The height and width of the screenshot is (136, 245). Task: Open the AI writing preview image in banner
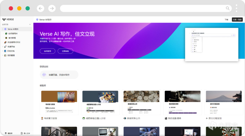tap(212, 44)
